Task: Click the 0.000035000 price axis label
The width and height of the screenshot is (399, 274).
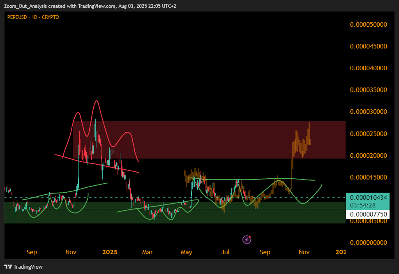Action: [368, 90]
